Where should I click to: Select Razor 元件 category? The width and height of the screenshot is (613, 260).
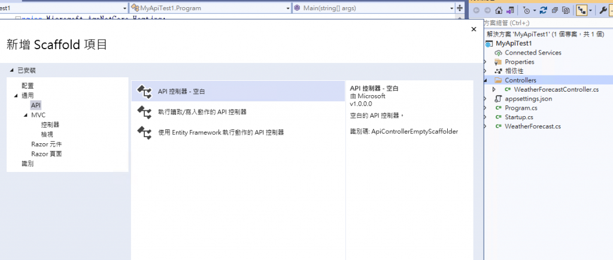pos(47,144)
